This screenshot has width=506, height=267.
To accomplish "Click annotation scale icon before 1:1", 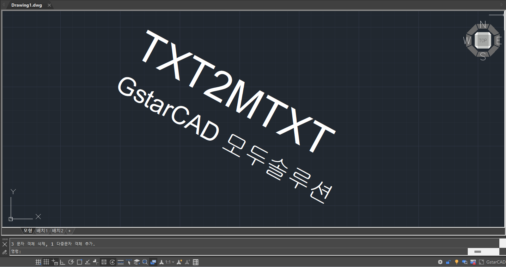I will point(162,262).
